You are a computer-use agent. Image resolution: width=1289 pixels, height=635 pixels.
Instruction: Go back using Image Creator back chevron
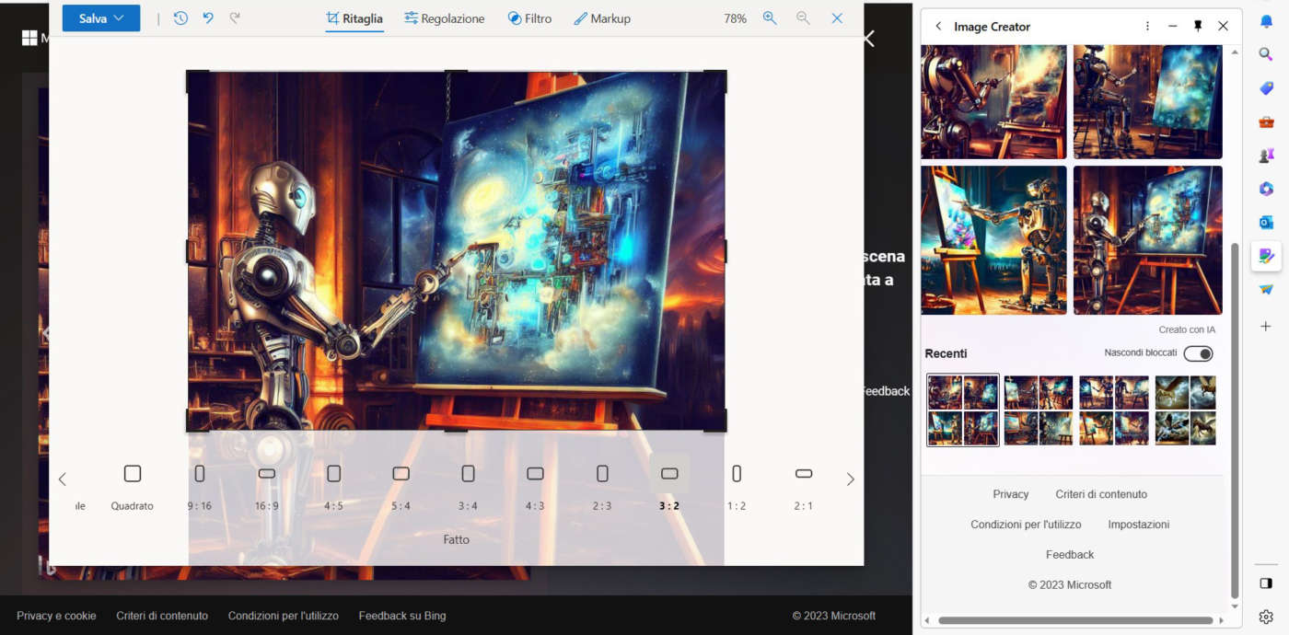pyautogui.click(x=938, y=27)
